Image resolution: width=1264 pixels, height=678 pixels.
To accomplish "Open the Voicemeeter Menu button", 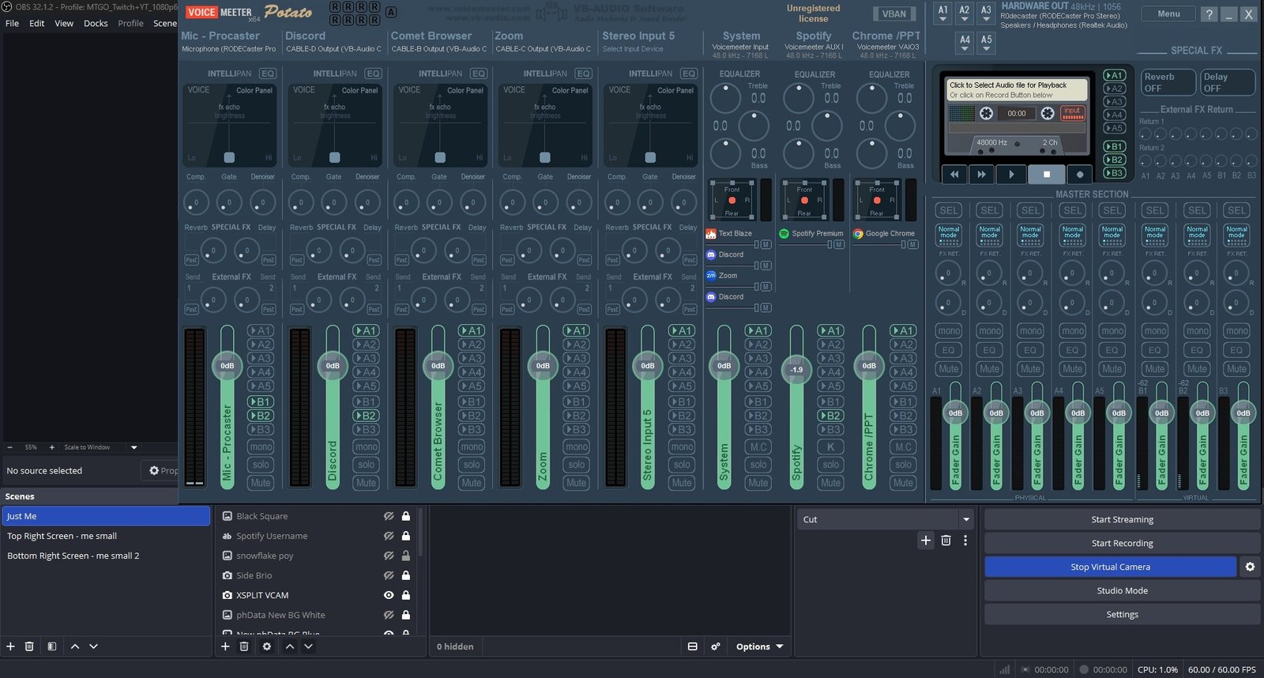I will [x=1169, y=13].
